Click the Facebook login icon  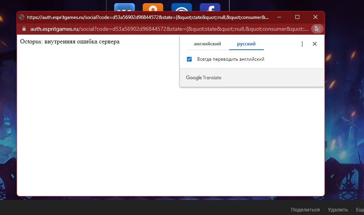tap(210, 7)
